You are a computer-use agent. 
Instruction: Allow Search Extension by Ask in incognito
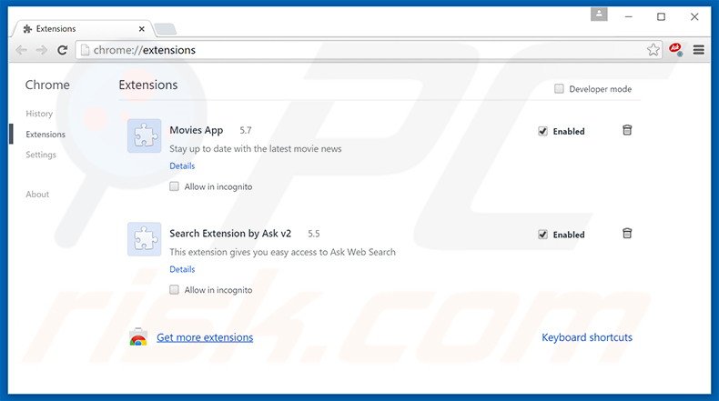pyautogui.click(x=174, y=289)
